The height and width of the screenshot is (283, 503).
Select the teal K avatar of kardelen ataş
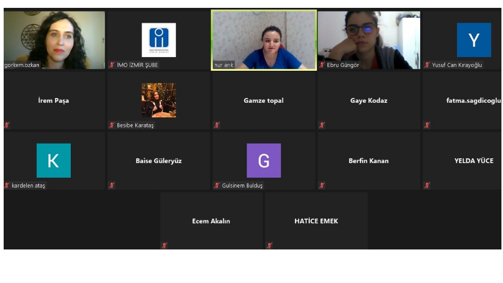point(53,160)
